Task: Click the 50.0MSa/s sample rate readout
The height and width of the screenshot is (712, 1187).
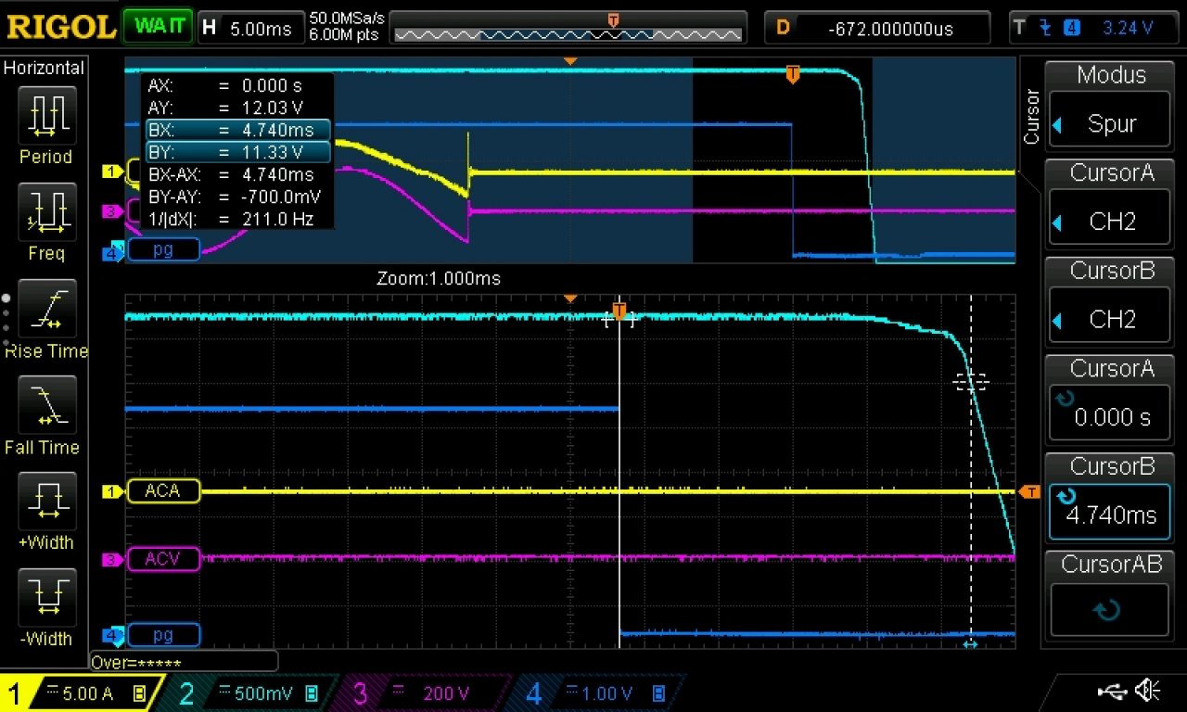Action: 348,19
